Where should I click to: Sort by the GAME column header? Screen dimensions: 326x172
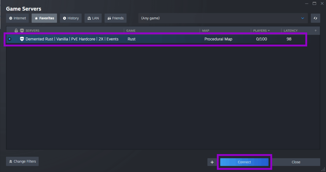131,30
